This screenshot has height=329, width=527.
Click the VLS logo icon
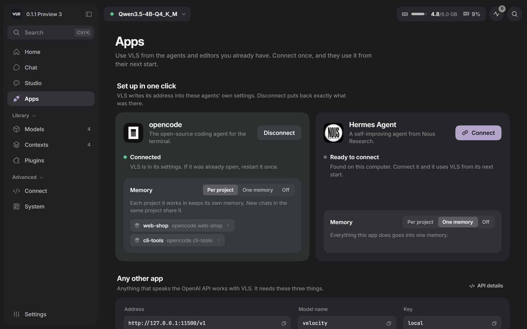tap(16, 14)
